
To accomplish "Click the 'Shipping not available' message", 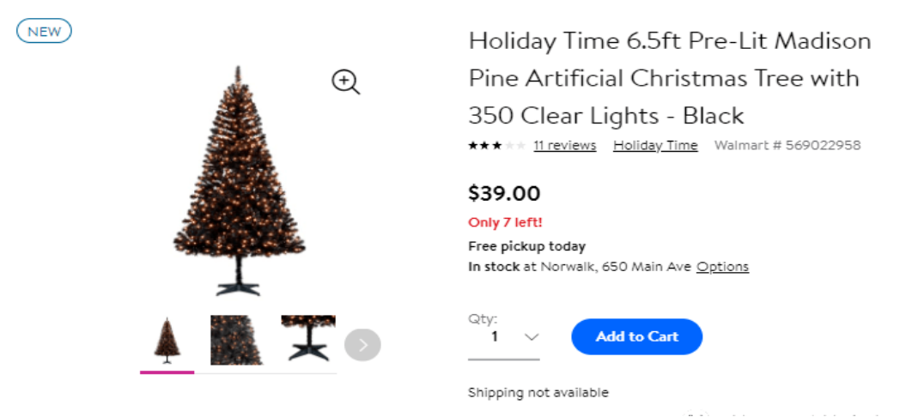I will click(538, 392).
